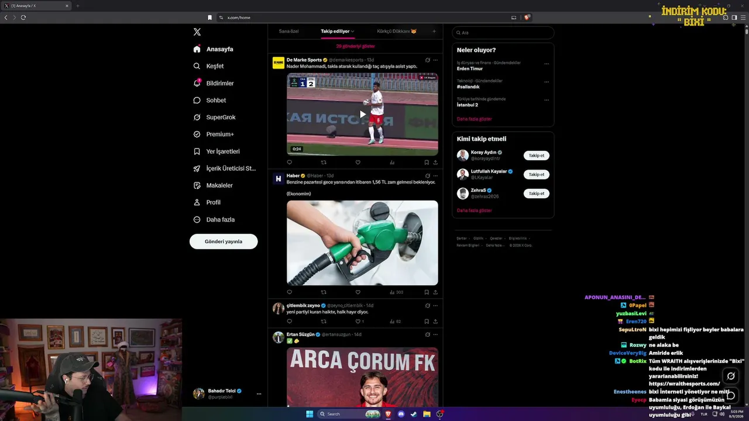Open the Erden Timur trending topic
This screenshot has height=421, width=749.
point(470,68)
